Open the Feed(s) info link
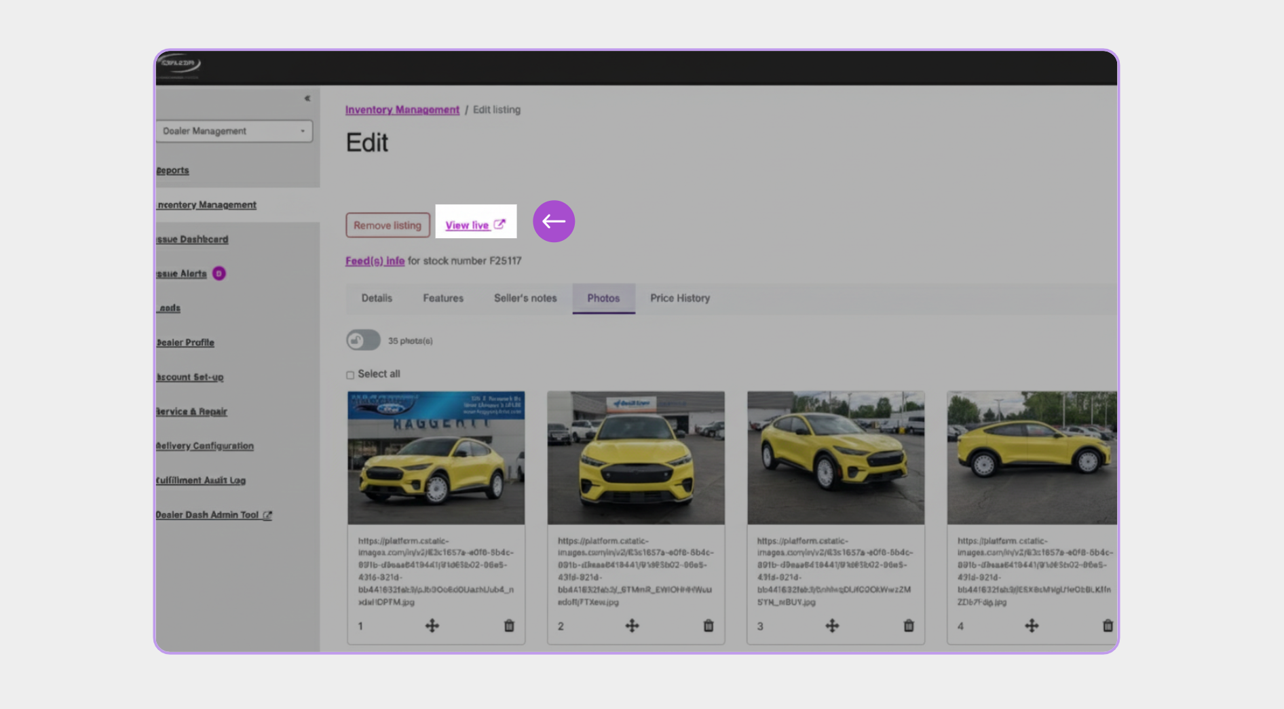Viewport: 1284px width, 709px height. point(375,261)
